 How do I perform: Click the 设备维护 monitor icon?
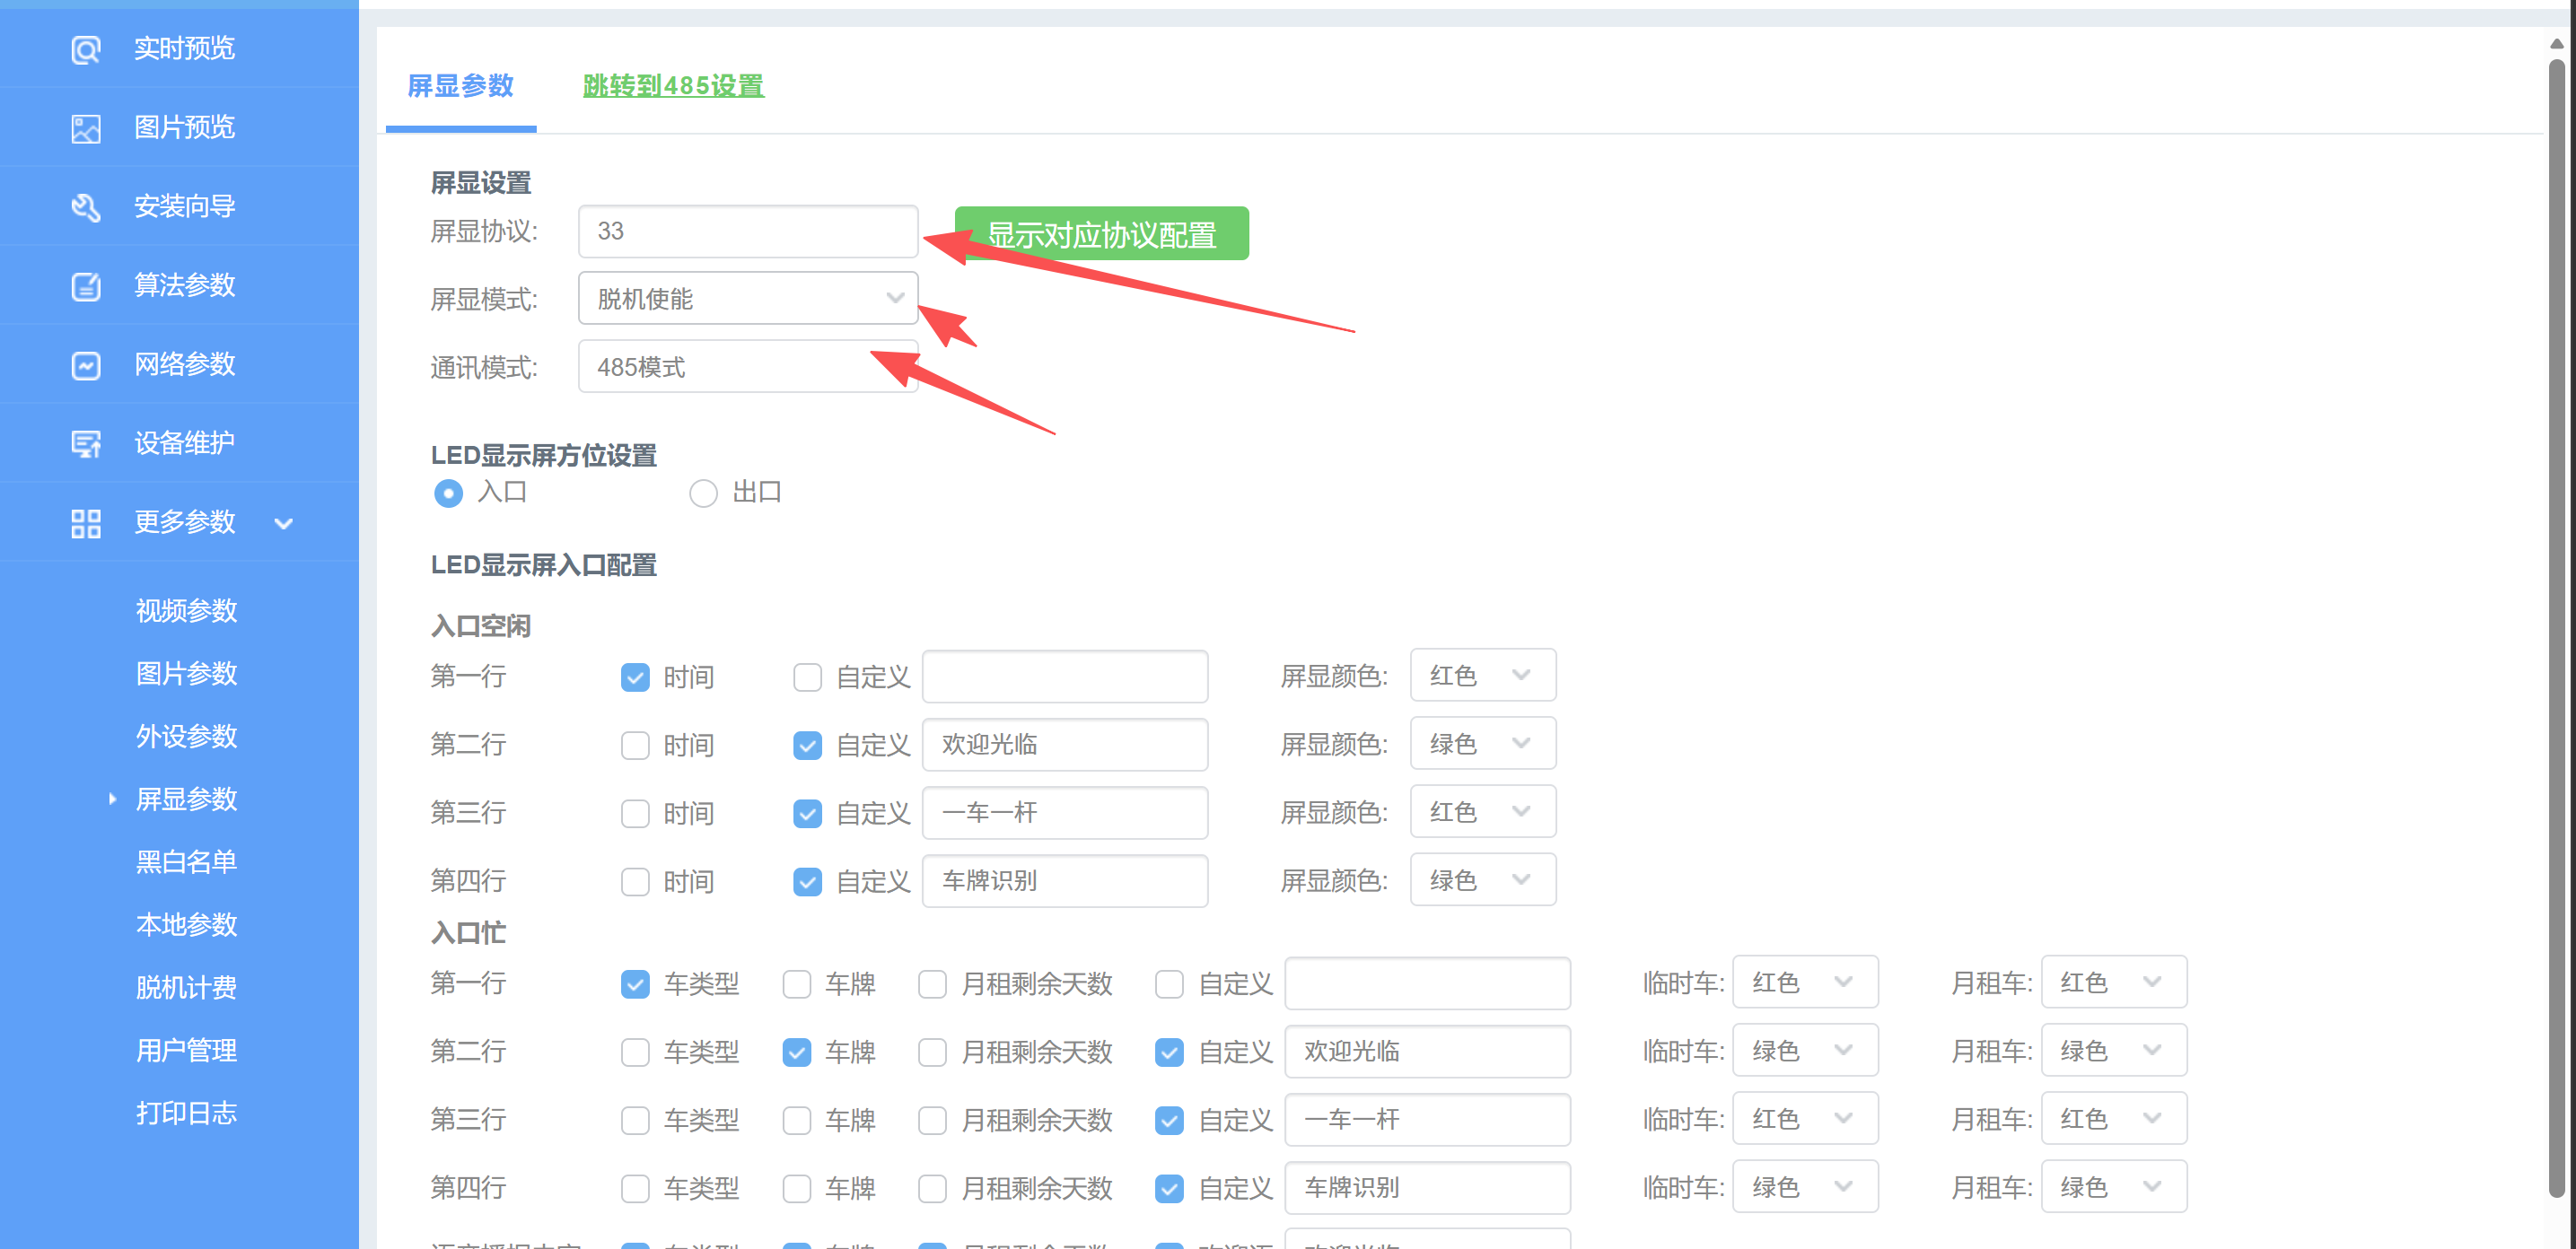[x=86, y=444]
